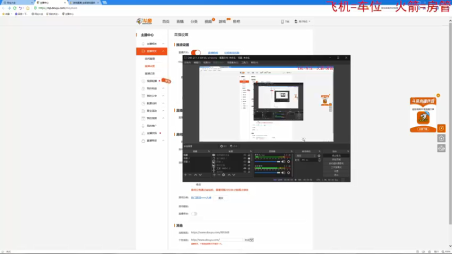452x254 pixels.
Task: Reload the page with the green refresh icon
Action: click(15, 8)
